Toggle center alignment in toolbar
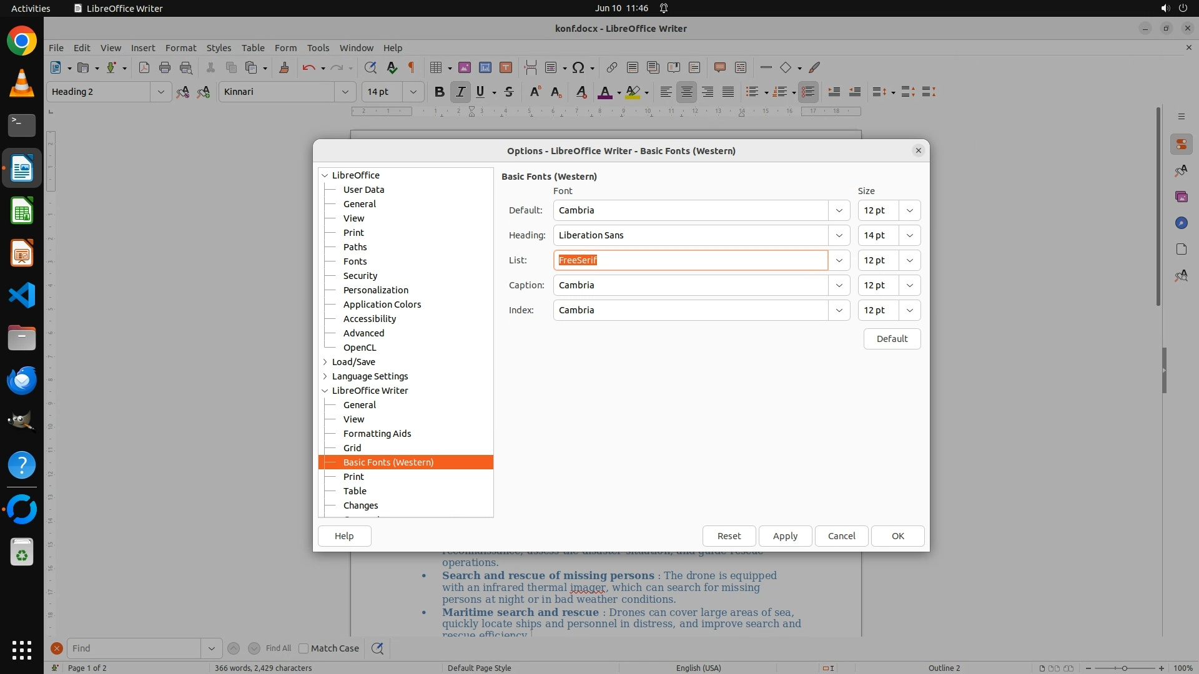Screen dimensions: 1199x674 click(686, 92)
